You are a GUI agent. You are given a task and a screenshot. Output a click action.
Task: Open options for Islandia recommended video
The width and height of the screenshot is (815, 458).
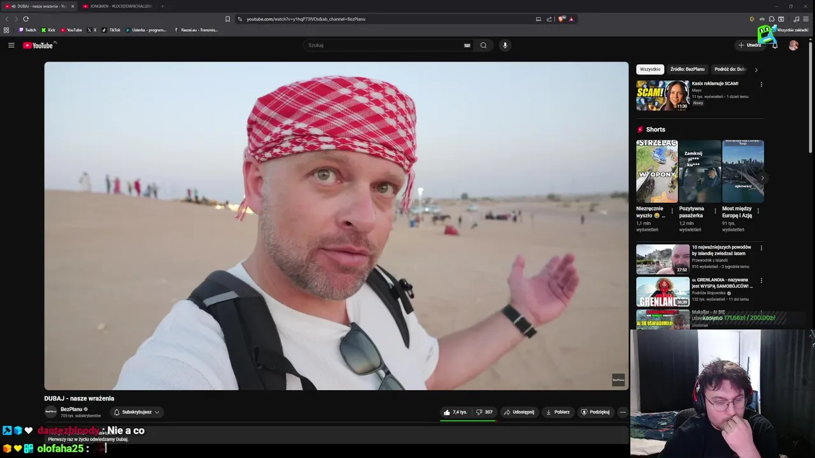(761, 248)
